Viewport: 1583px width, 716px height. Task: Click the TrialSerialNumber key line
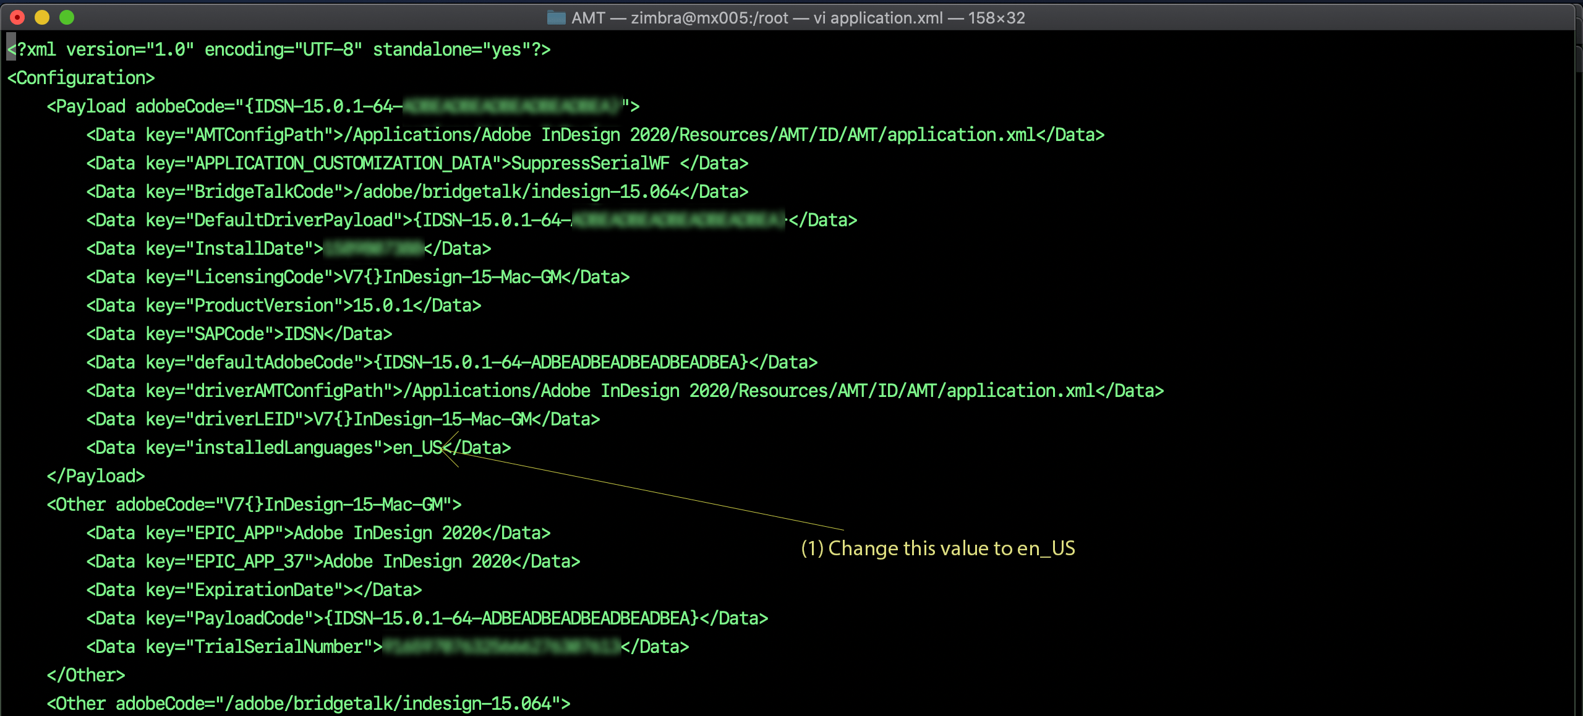click(x=388, y=647)
